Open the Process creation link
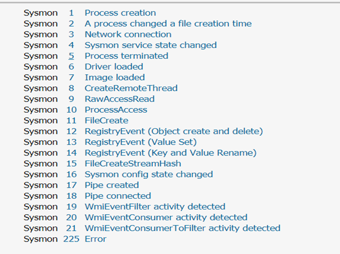The width and height of the screenshot is (340, 254). (120, 13)
